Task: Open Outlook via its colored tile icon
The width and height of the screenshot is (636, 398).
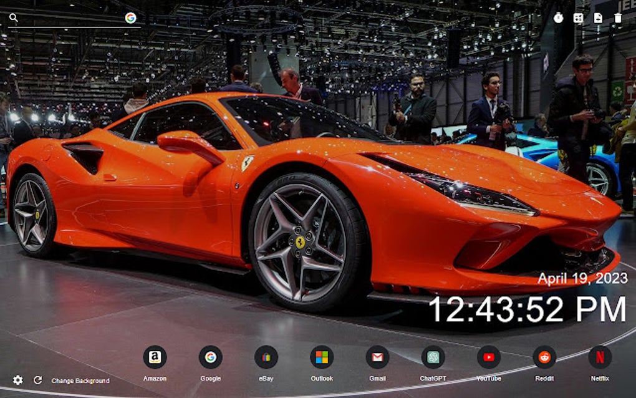Action: (322, 358)
